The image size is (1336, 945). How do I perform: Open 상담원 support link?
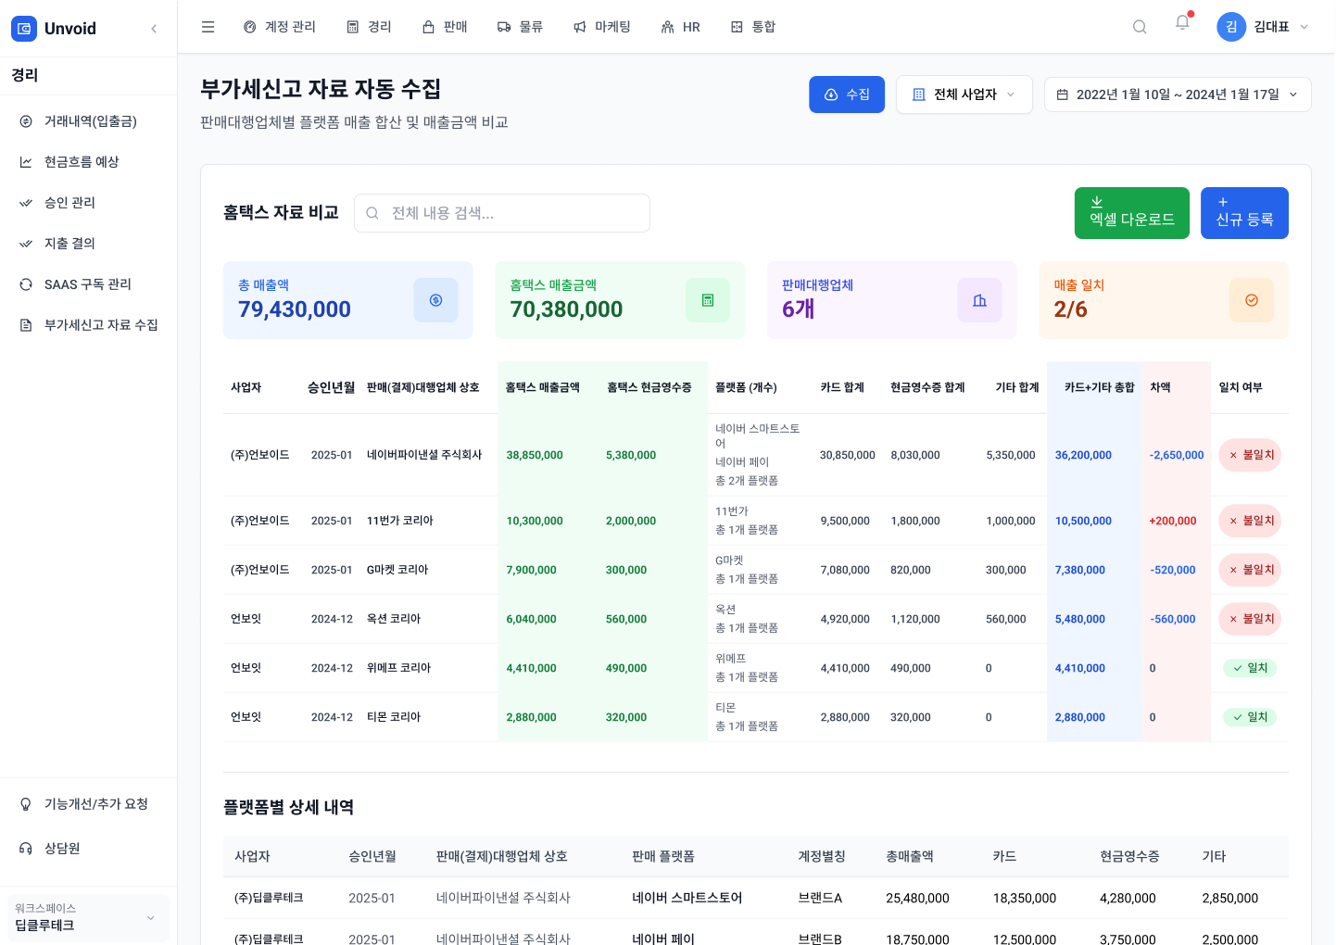[x=88, y=849]
